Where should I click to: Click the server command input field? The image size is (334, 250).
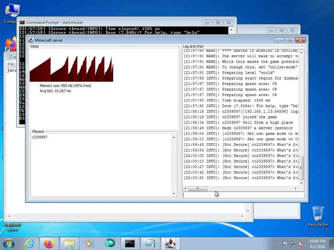(243, 195)
